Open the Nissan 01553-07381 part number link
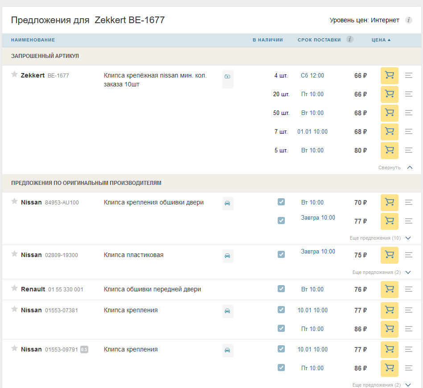The height and width of the screenshot is (388, 423). point(62,310)
